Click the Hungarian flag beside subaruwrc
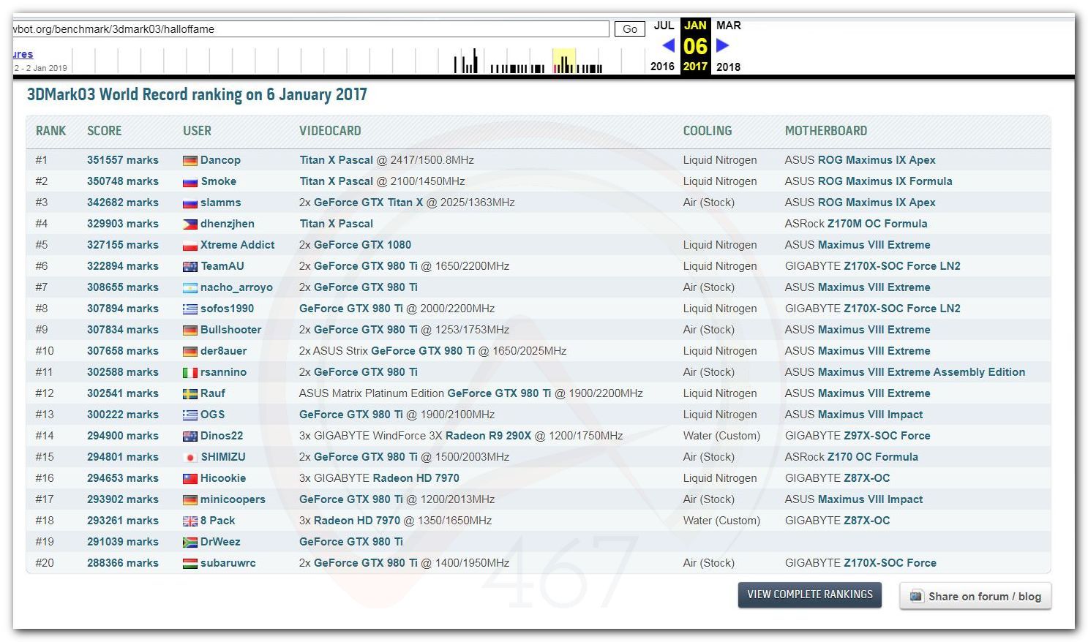This screenshot has height=642, width=1088. point(190,564)
